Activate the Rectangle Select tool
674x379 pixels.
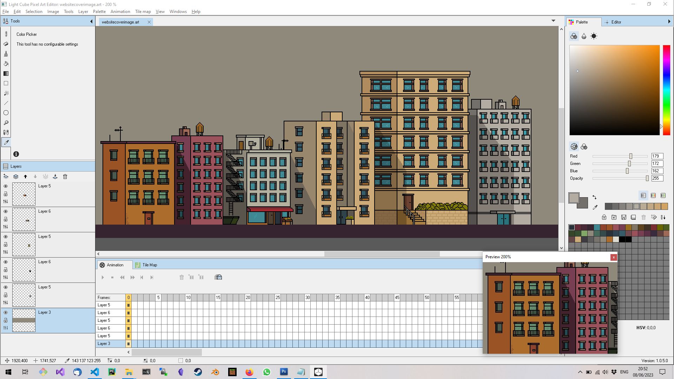coord(6,83)
